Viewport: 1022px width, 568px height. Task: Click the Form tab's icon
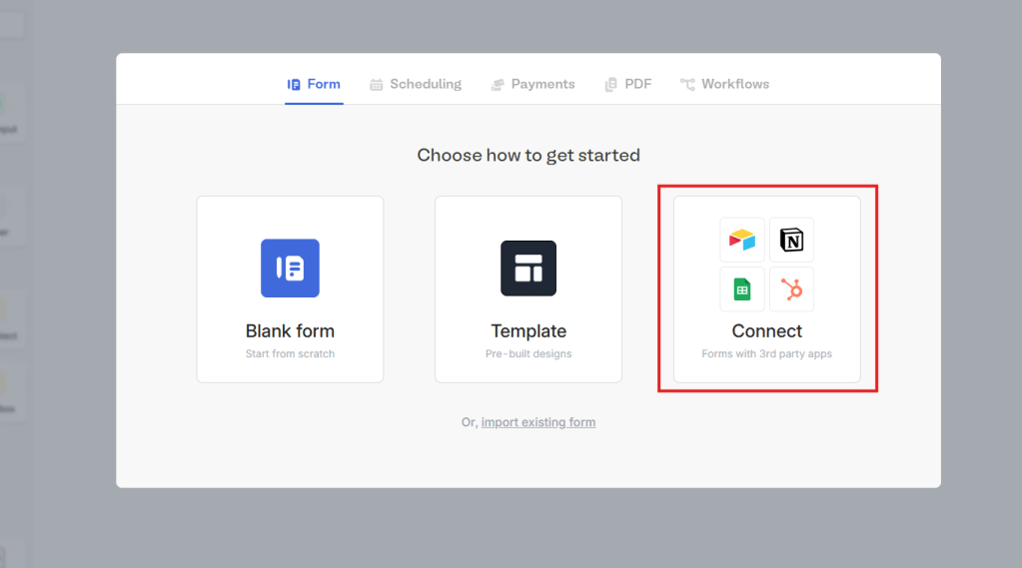(294, 85)
